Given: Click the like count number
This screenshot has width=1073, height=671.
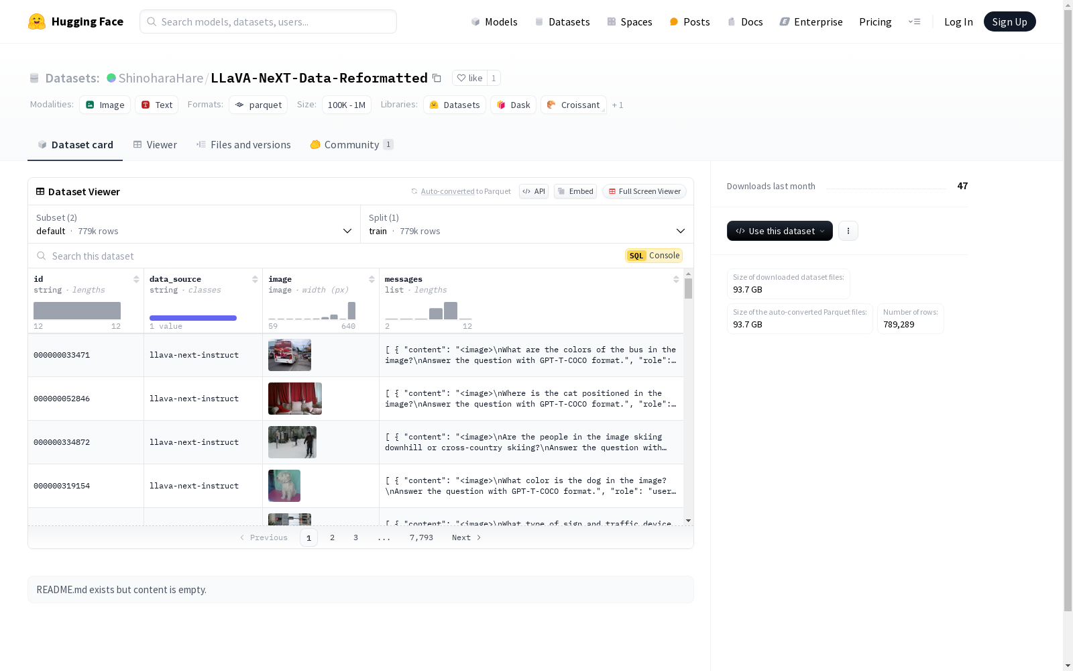Looking at the screenshot, I should (494, 78).
